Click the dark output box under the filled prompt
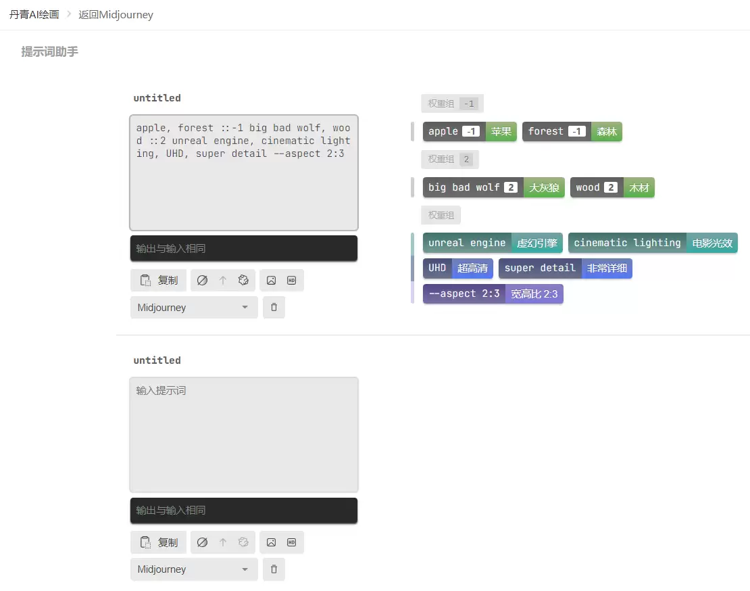The height and width of the screenshot is (591, 750). (x=244, y=248)
